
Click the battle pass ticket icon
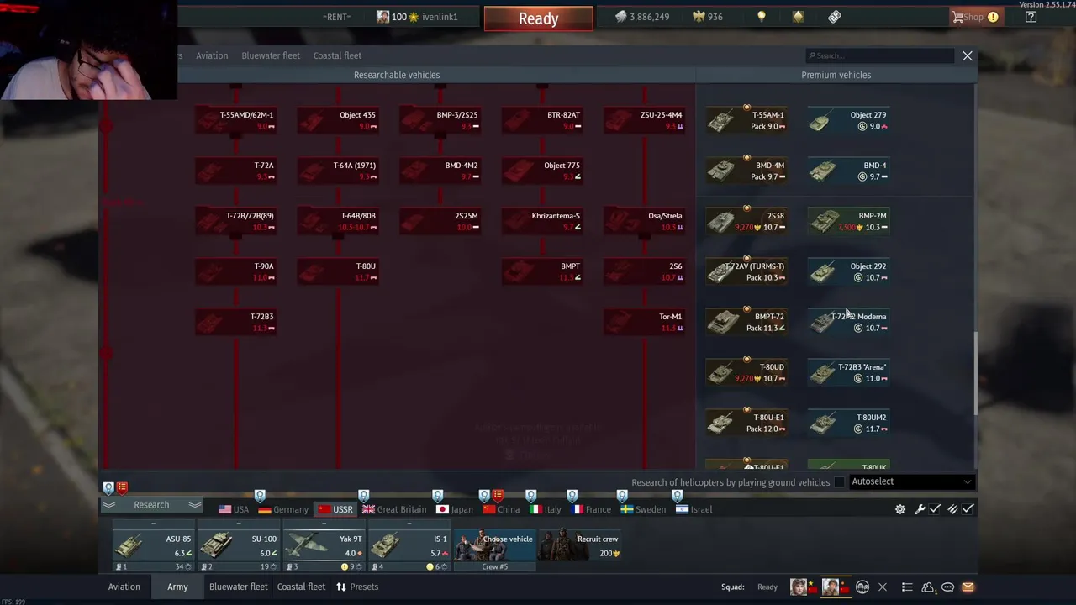pos(834,17)
